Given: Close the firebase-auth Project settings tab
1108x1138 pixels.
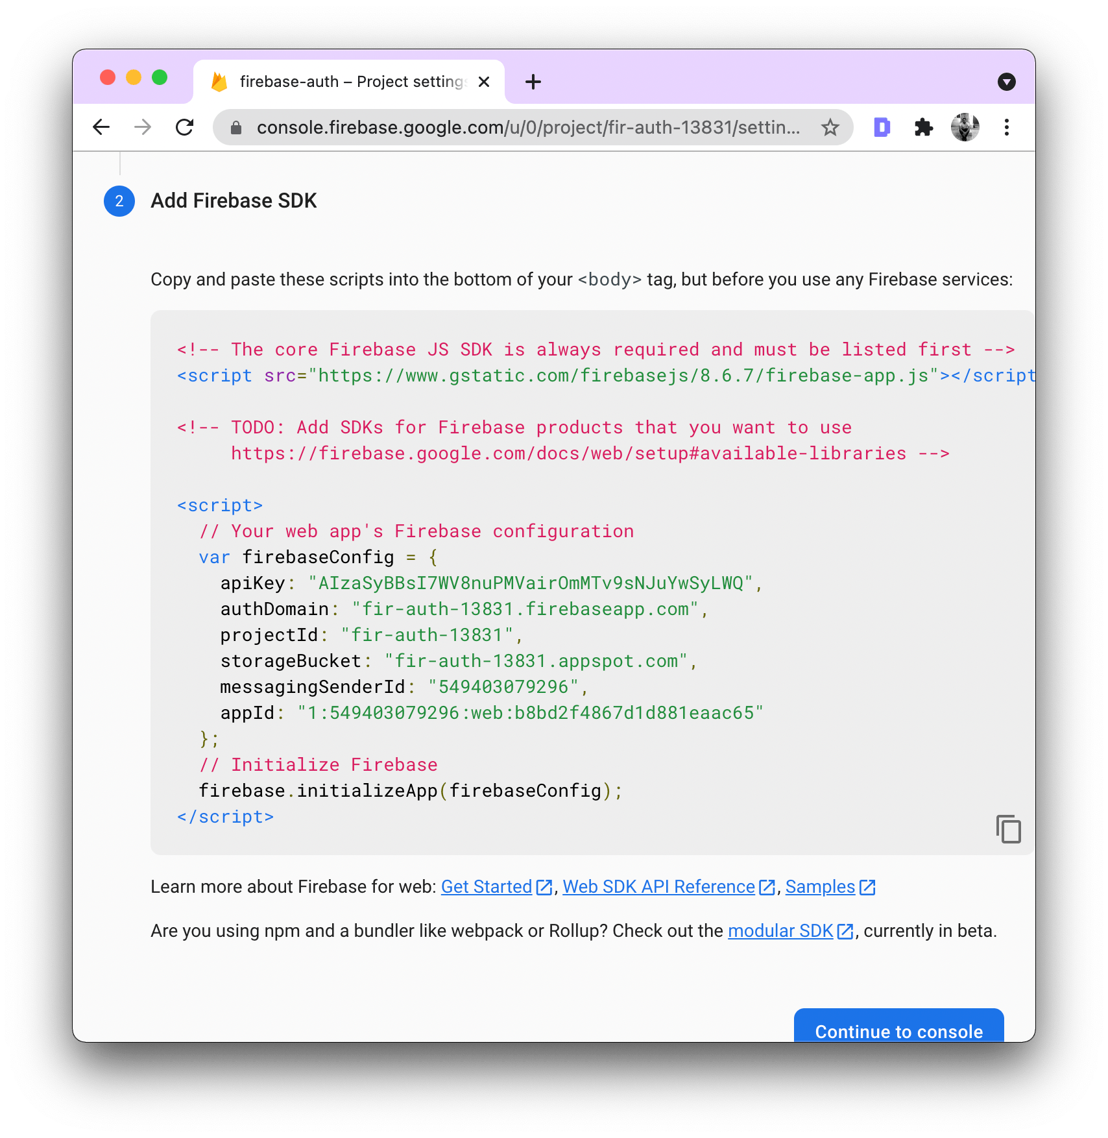Looking at the screenshot, I should pyautogui.click(x=484, y=82).
